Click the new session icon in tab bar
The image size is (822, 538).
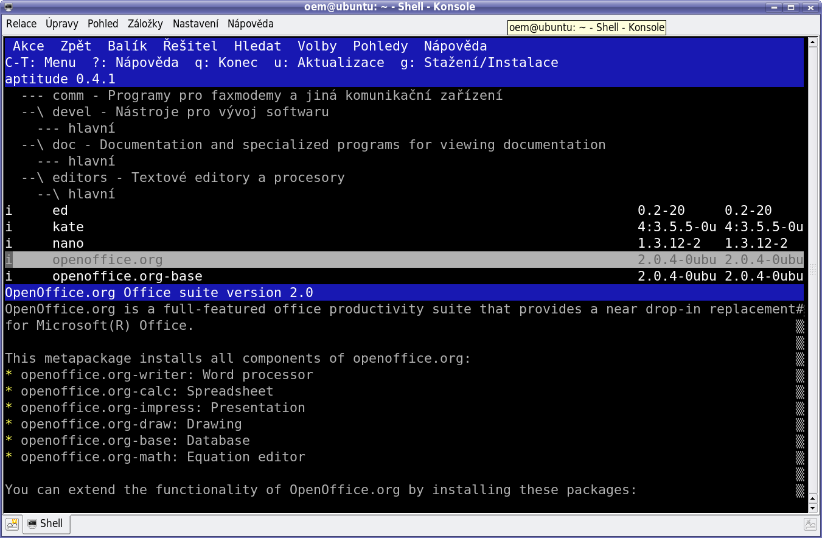pos(12,523)
